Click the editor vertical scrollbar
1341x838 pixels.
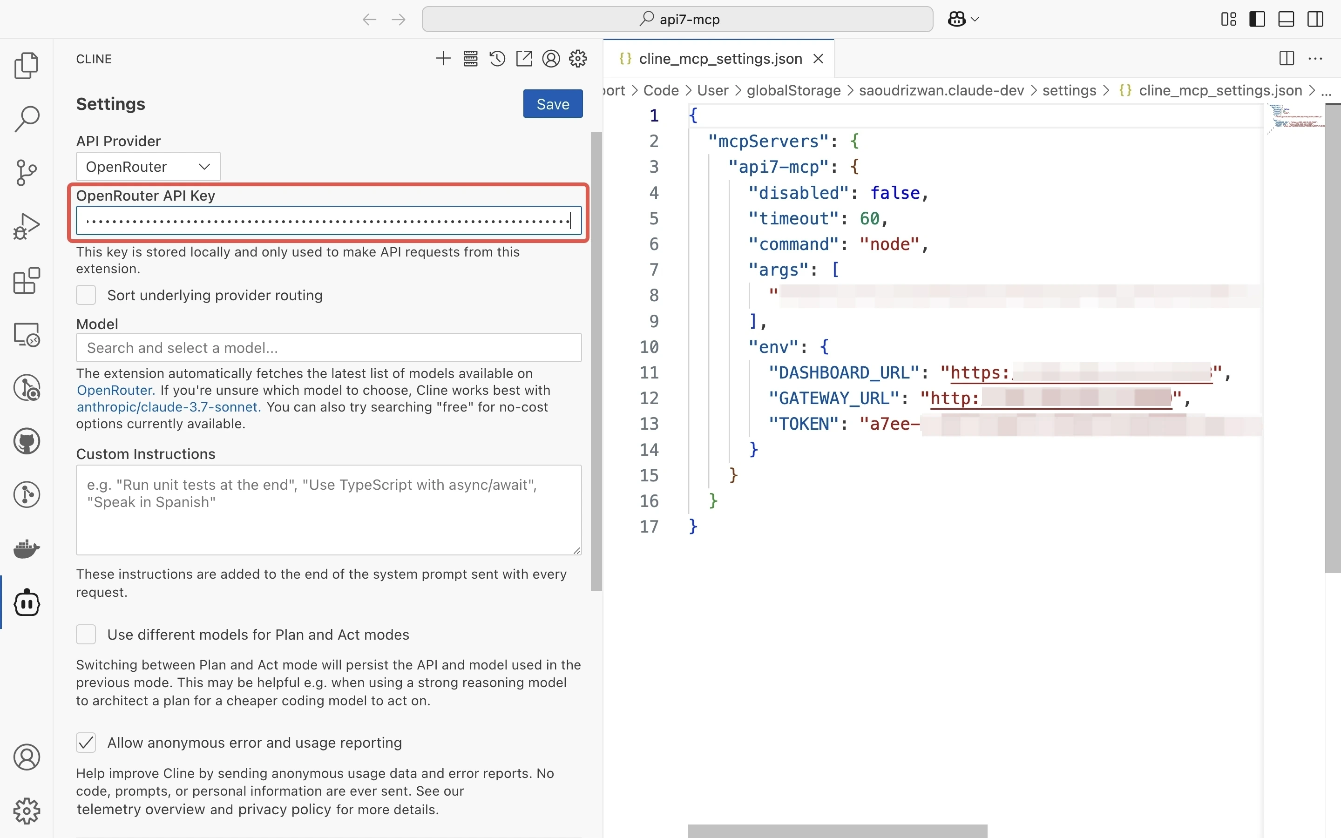(1333, 338)
